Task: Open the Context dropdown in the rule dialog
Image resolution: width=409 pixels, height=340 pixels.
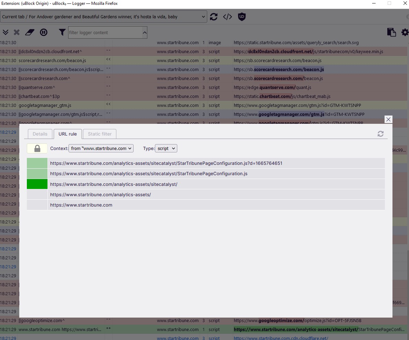Action: click(x=101, y=148)
